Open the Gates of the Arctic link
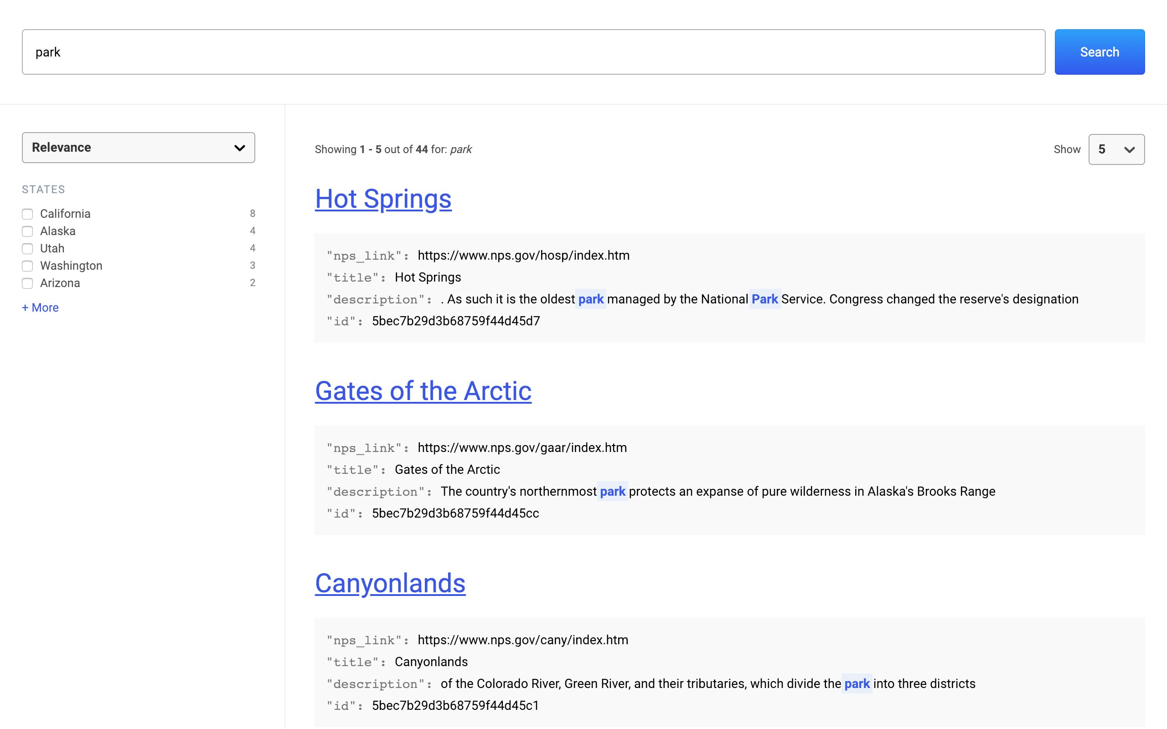1167x729 pixels. (423, 390)
